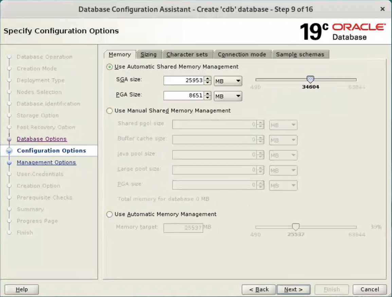This screenshot has height=297, width=392.
Task: Open the Shared pool size unit dropdown
Action: click(283, 125)
